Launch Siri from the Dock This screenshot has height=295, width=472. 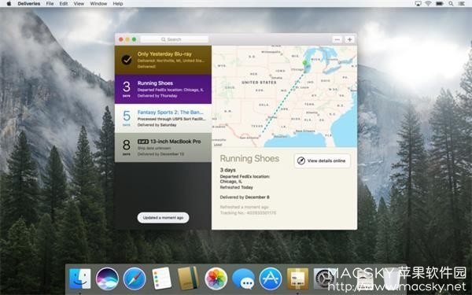coord(107,279)
